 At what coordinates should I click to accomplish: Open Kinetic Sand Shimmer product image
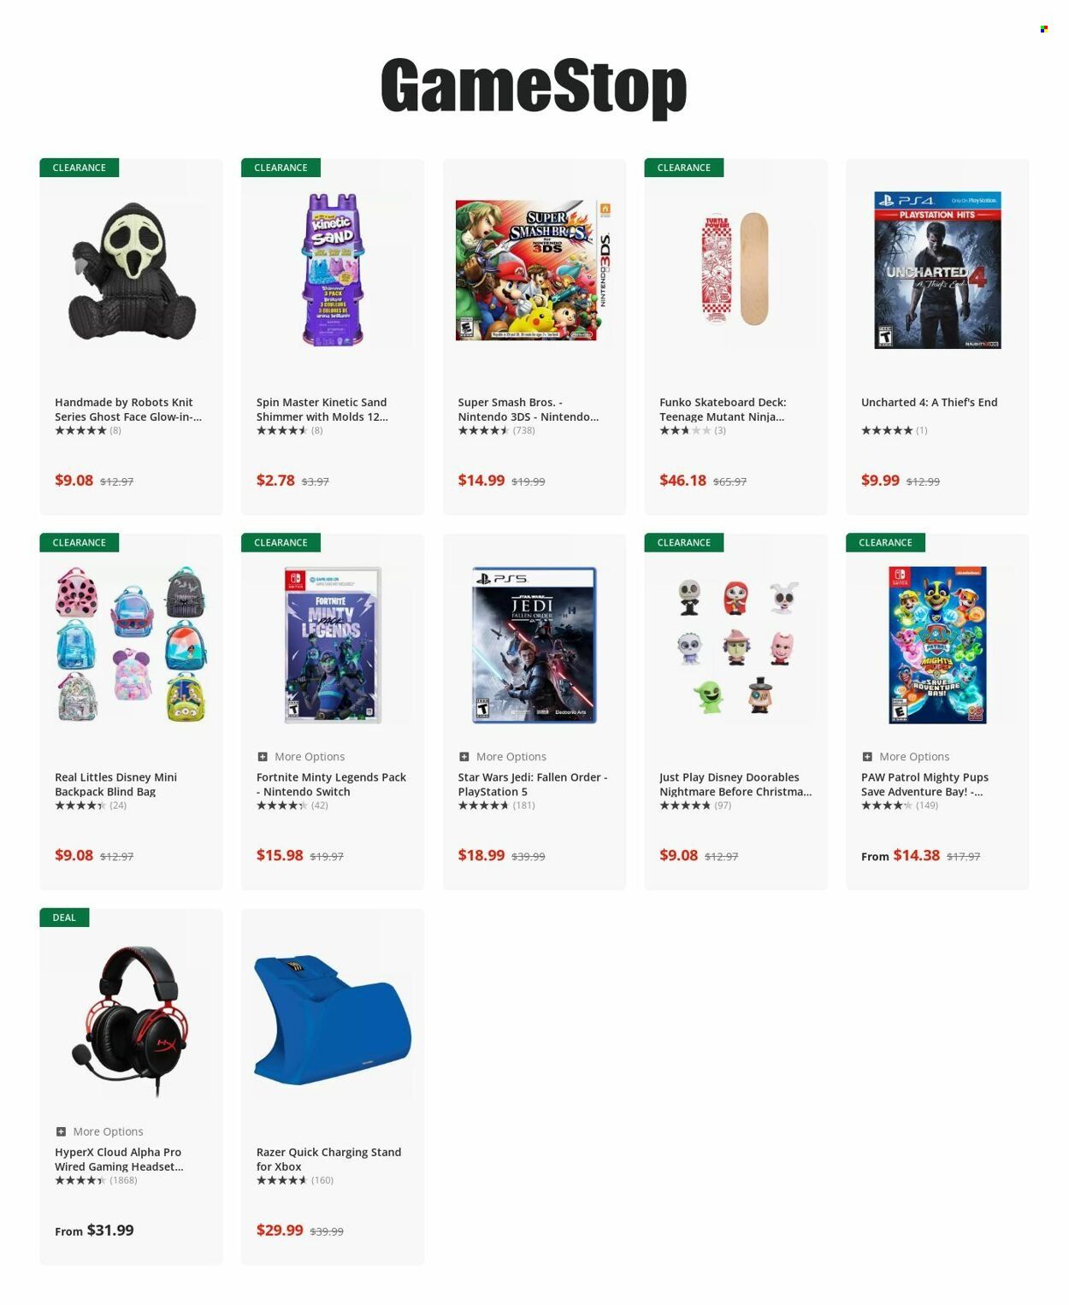point(333,269)
